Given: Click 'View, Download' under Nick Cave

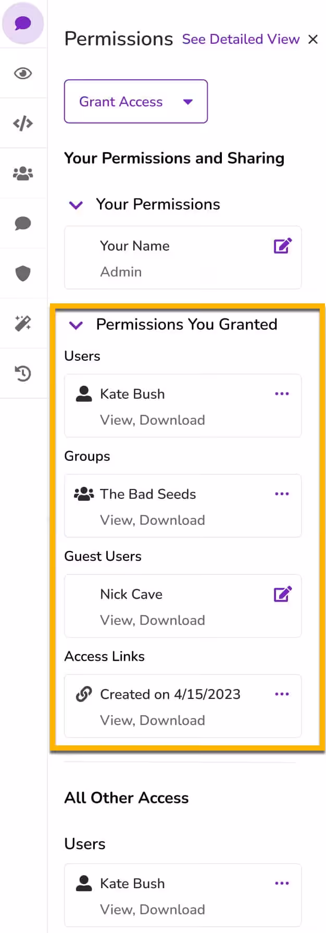Looking at the screenshot, I should click(x=153, y=620).
